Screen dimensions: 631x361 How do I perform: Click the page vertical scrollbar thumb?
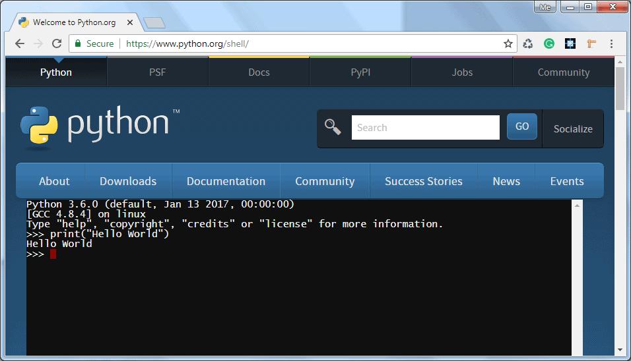click(620, 88)
